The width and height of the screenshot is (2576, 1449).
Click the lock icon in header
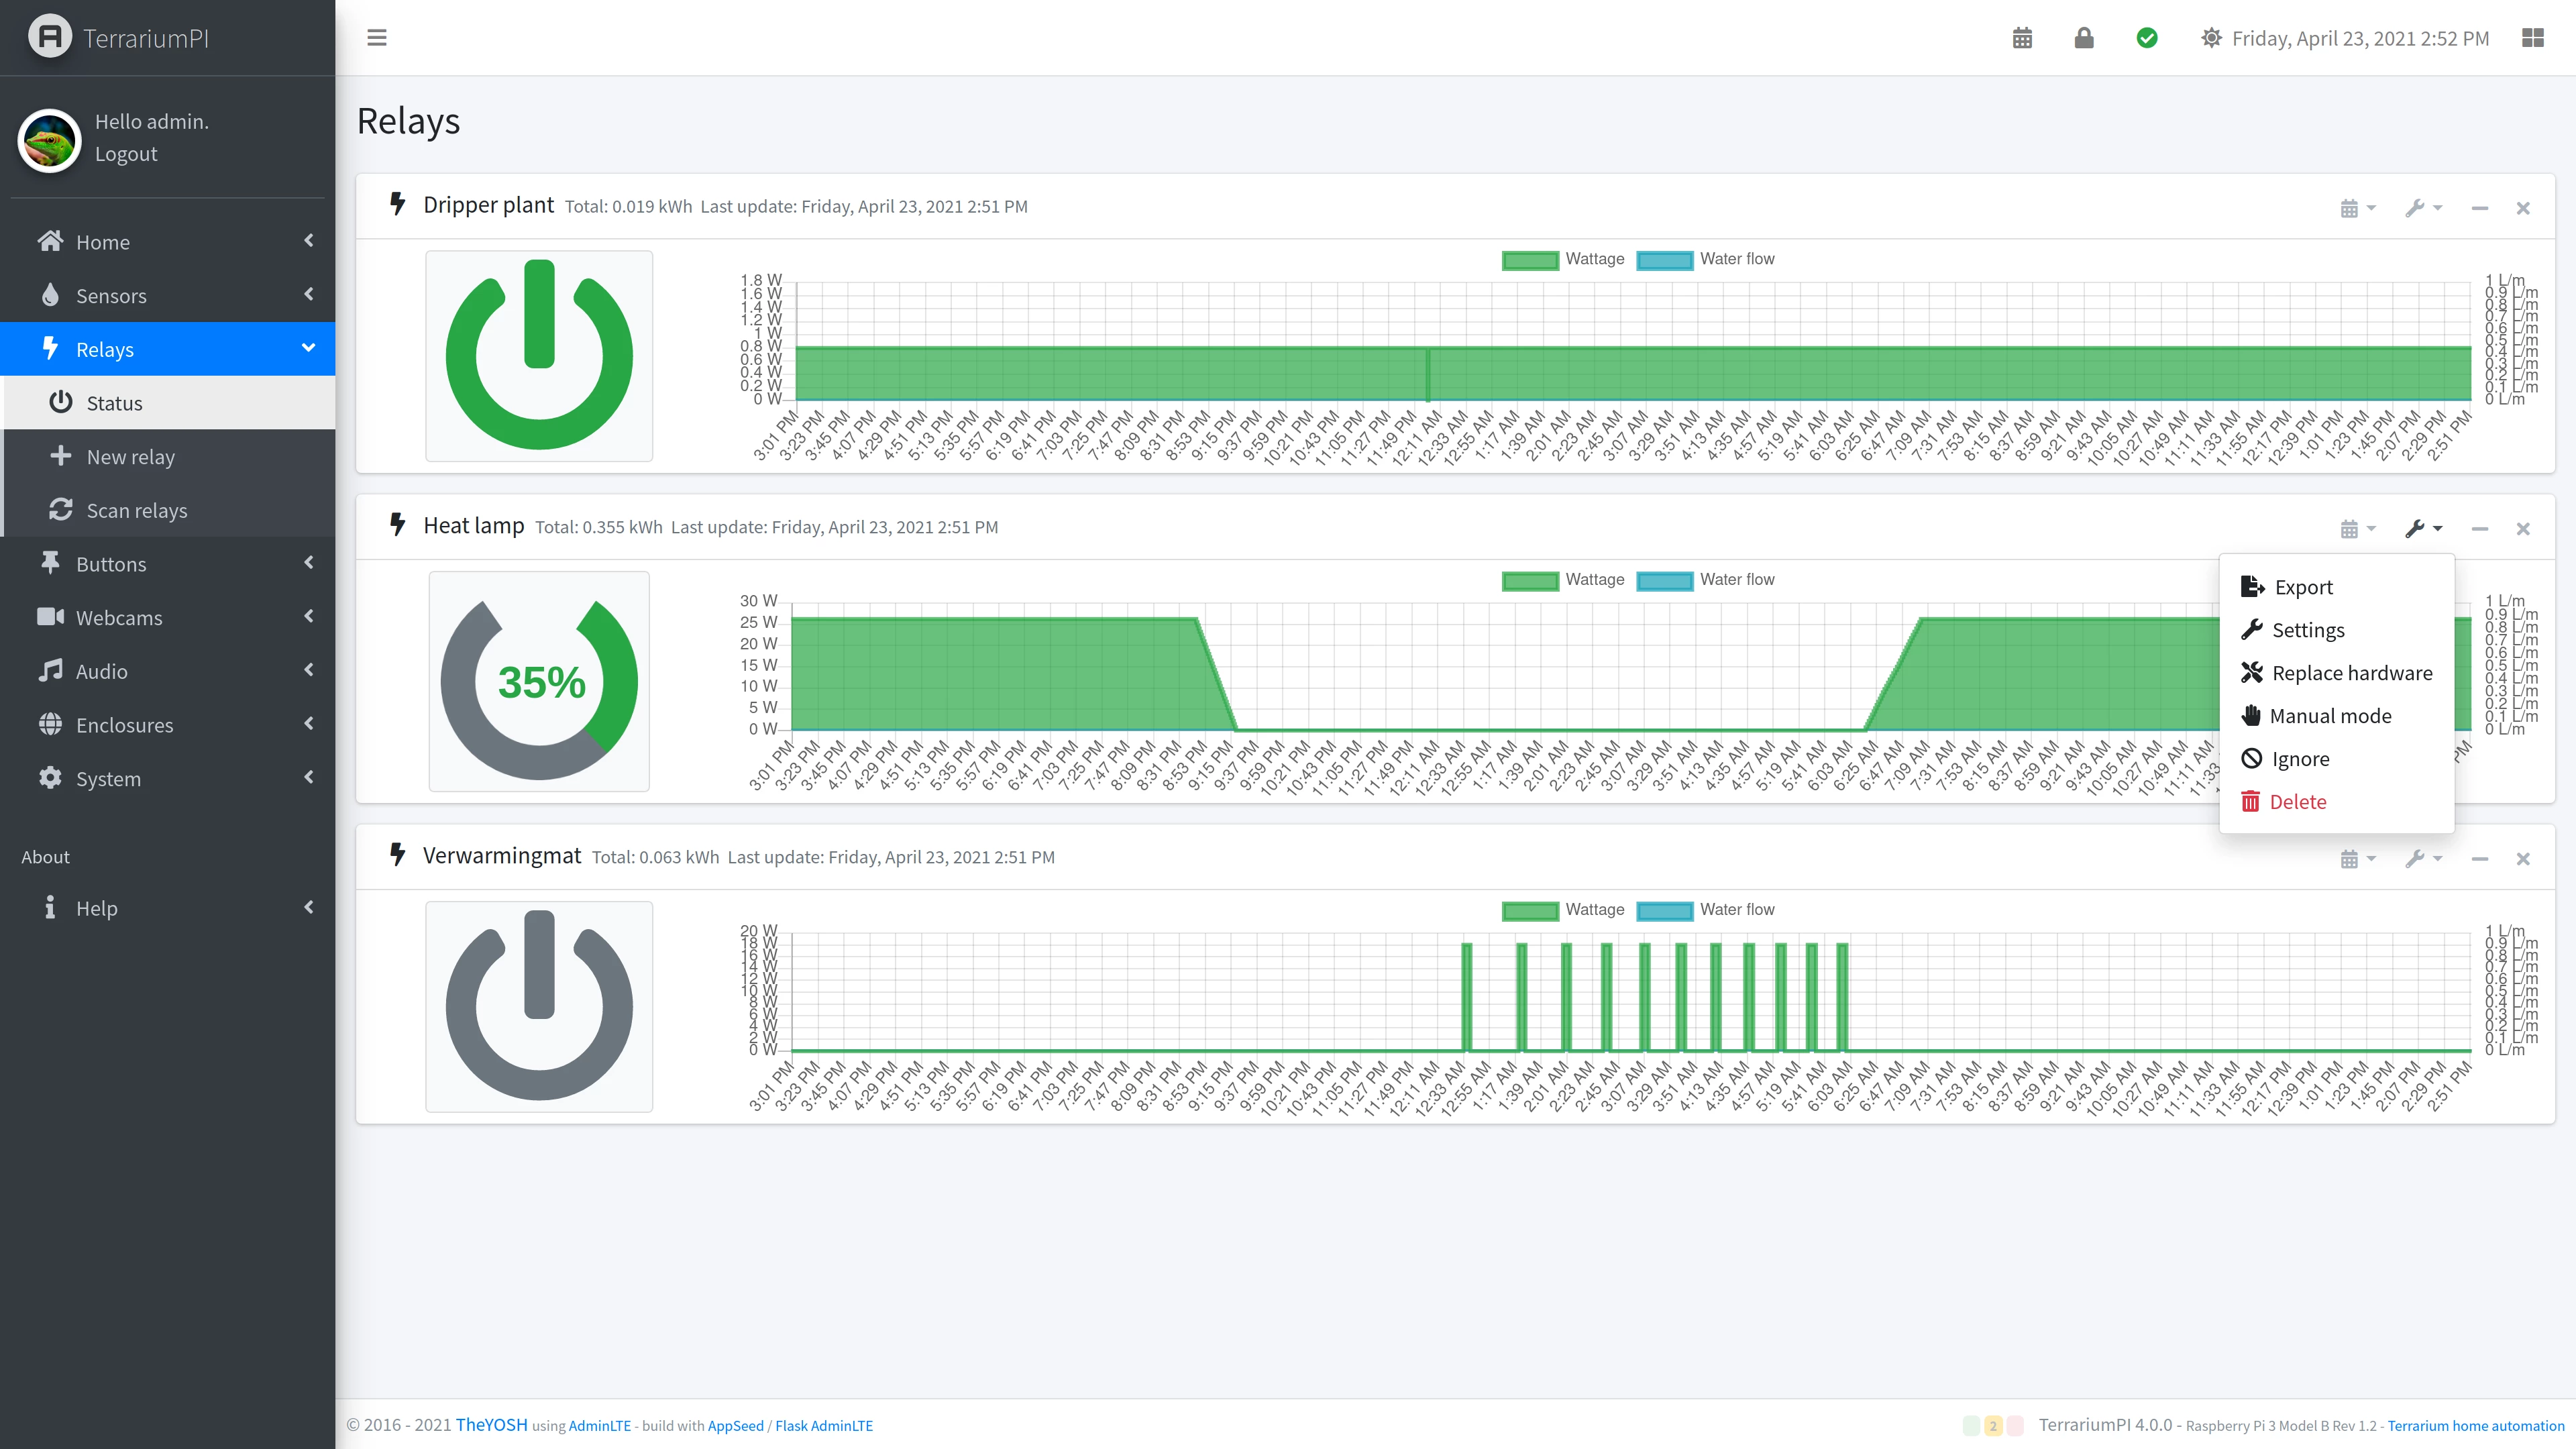[x=2084, y=38]
